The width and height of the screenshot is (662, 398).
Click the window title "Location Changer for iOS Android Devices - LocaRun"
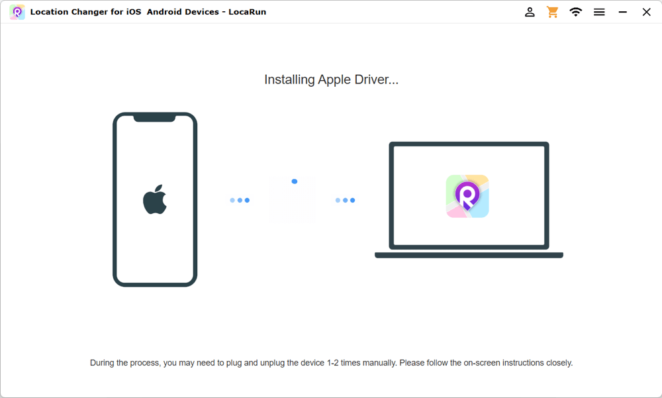[148, 12]
